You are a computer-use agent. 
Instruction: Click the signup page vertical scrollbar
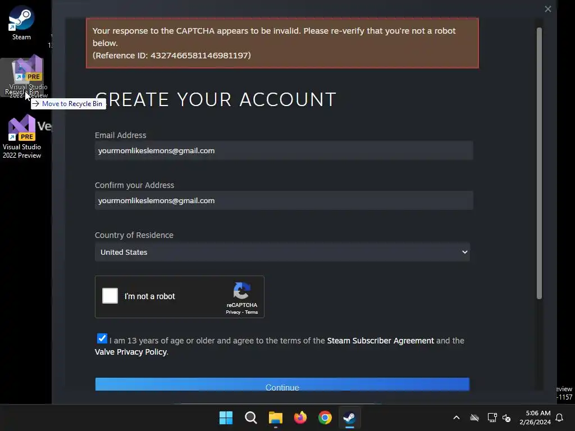click(539, 163)
